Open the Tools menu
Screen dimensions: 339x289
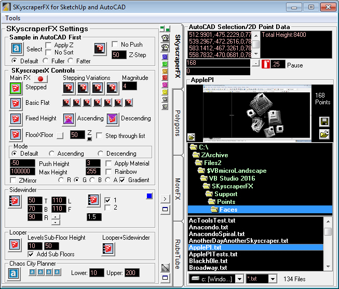point(13,18)
